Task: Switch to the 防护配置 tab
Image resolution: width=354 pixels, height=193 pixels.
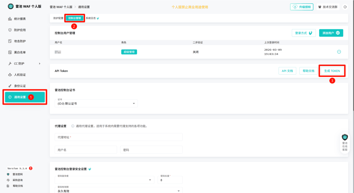Action: [x=58, y=18]
